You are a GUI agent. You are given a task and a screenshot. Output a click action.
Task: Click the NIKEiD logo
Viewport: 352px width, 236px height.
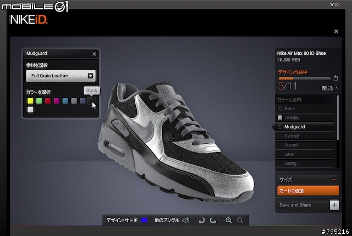pos(29,20)
